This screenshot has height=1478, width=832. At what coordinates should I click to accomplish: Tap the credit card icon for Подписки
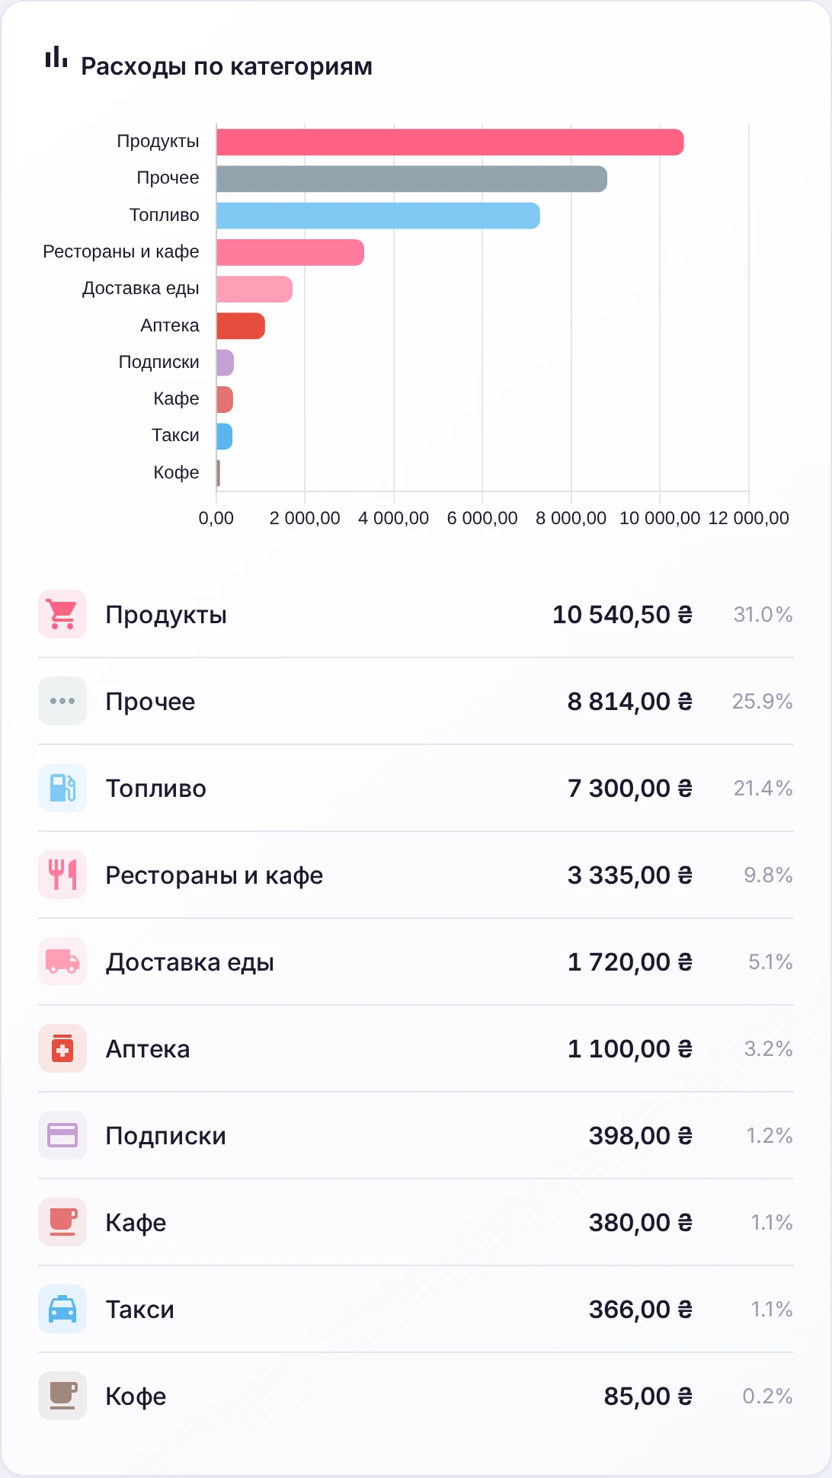(x=62, y=1135)
